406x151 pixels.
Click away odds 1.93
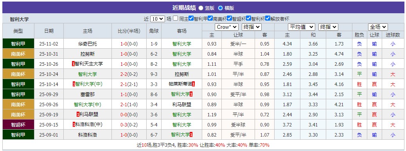coord(339,125)
